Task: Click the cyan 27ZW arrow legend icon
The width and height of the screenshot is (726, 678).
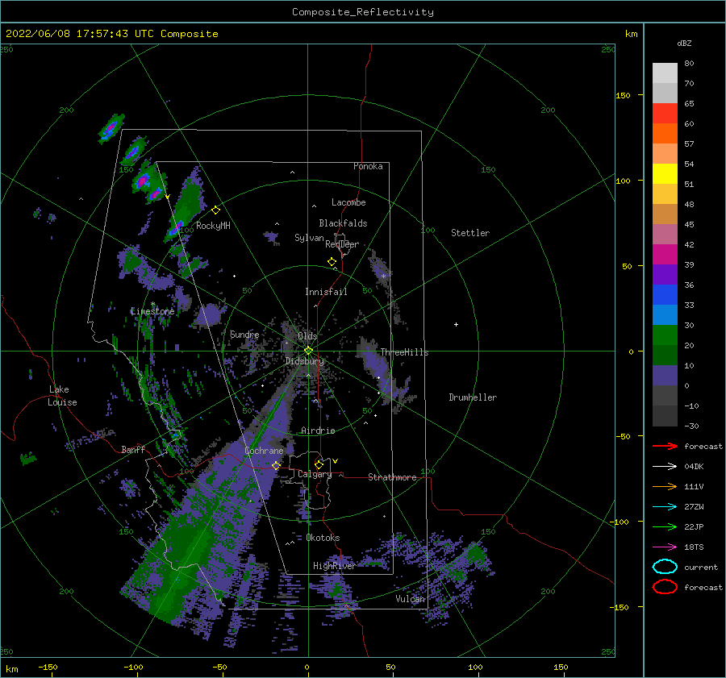Action: click(665, 507)
